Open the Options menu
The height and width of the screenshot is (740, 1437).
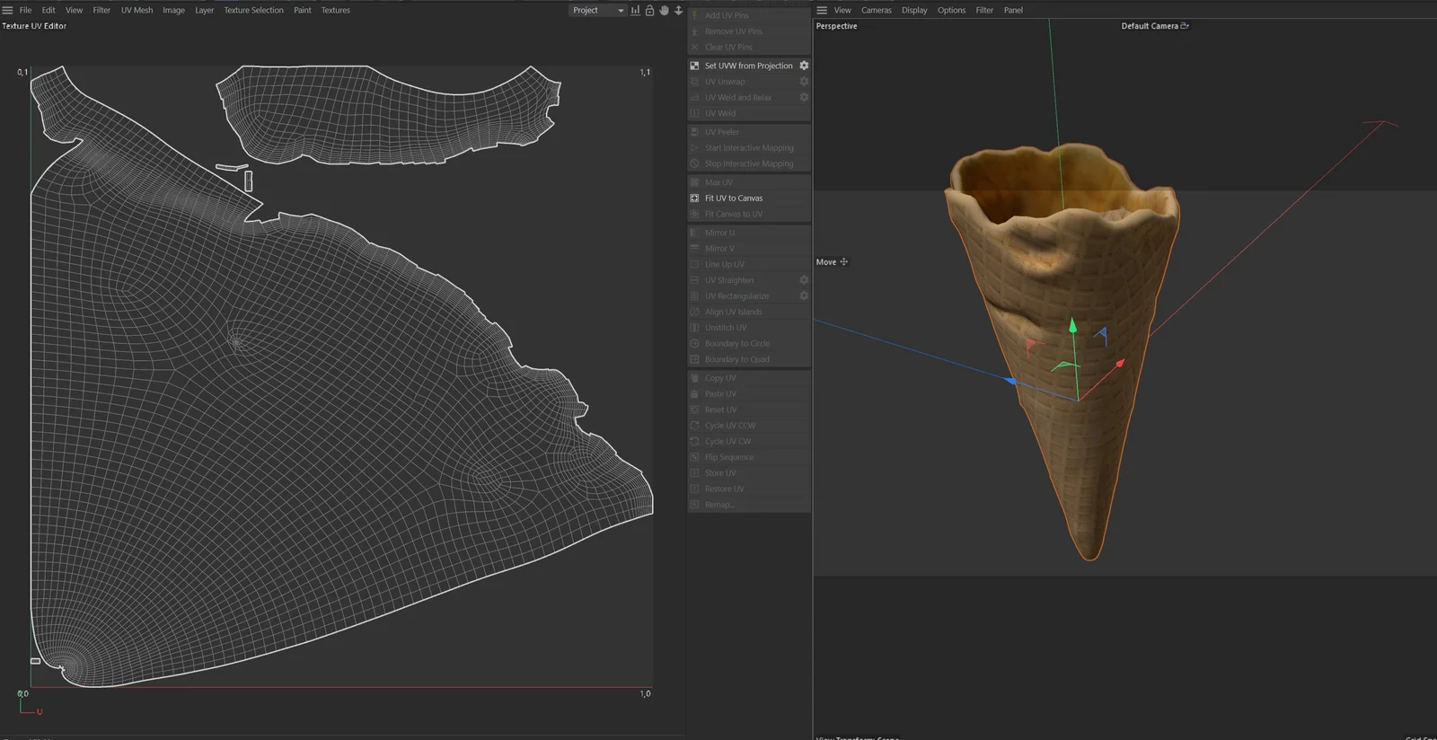(951, 10)
